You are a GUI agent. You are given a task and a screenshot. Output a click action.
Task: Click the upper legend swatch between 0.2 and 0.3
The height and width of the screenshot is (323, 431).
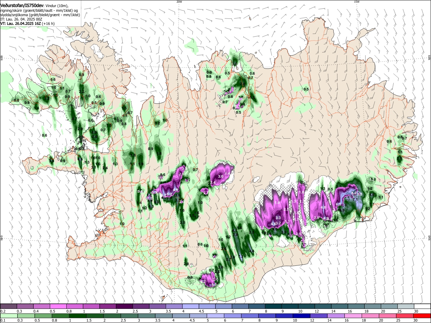(x=8, y=306)
